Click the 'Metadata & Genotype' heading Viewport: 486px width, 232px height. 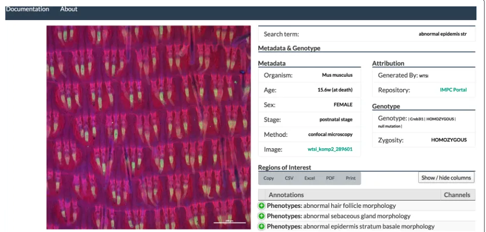[289, 48]
